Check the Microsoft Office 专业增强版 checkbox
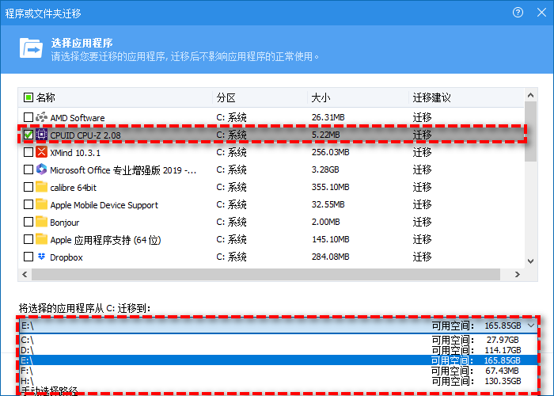The width and height of the screenshot is (554, 396). [x=28, y=169]
